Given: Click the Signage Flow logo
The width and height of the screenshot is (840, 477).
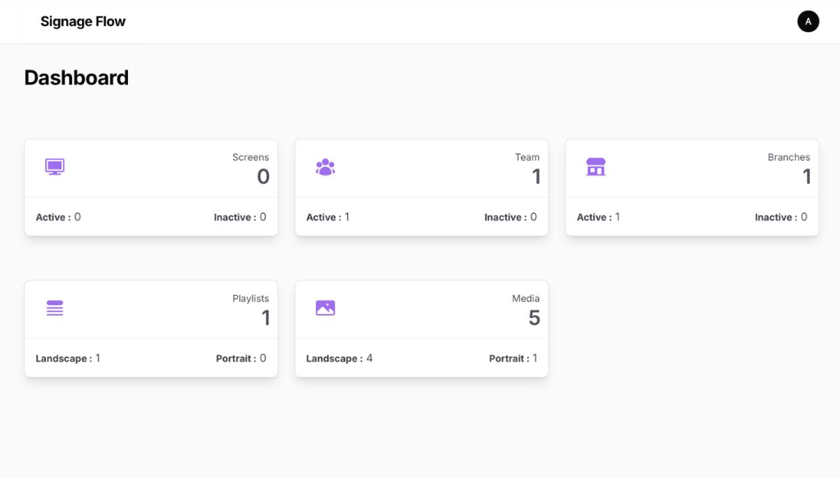Looking at the screenshot, I should (x=83, y=21).
